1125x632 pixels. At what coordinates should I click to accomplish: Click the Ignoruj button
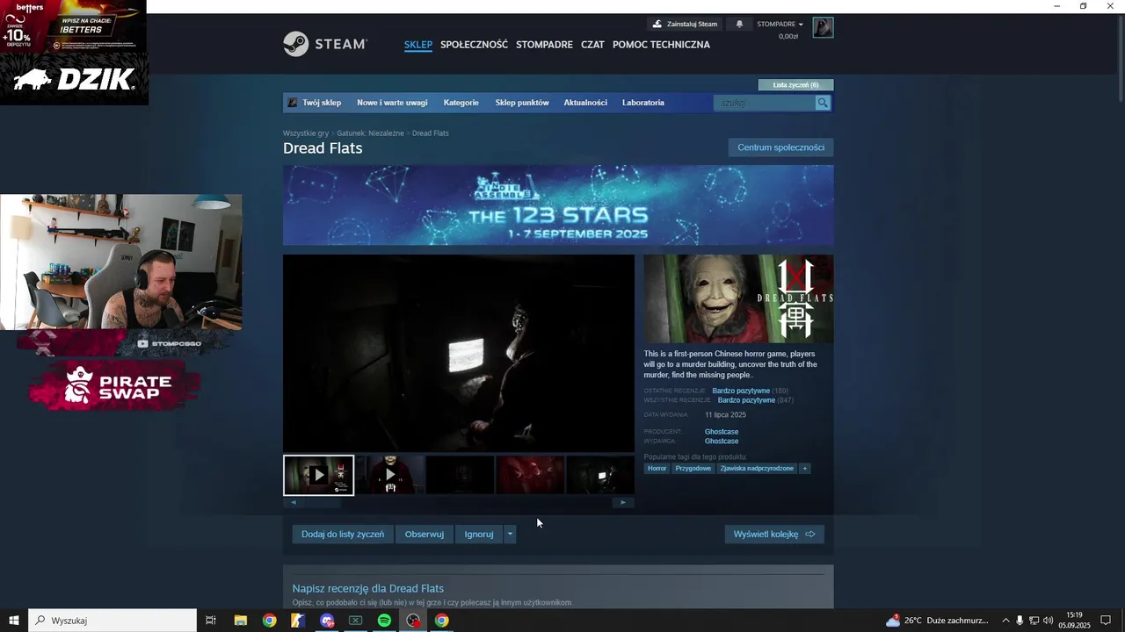[479, 534]
